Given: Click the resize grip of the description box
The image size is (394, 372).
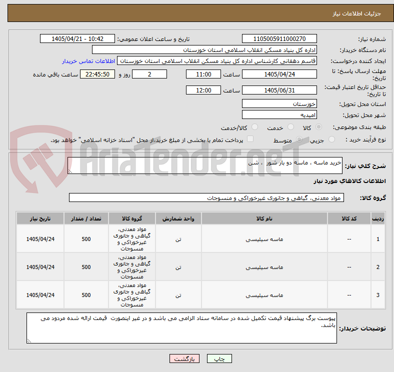Looking at the screenshot, I should pyautogui.click(x=70, y=171).
